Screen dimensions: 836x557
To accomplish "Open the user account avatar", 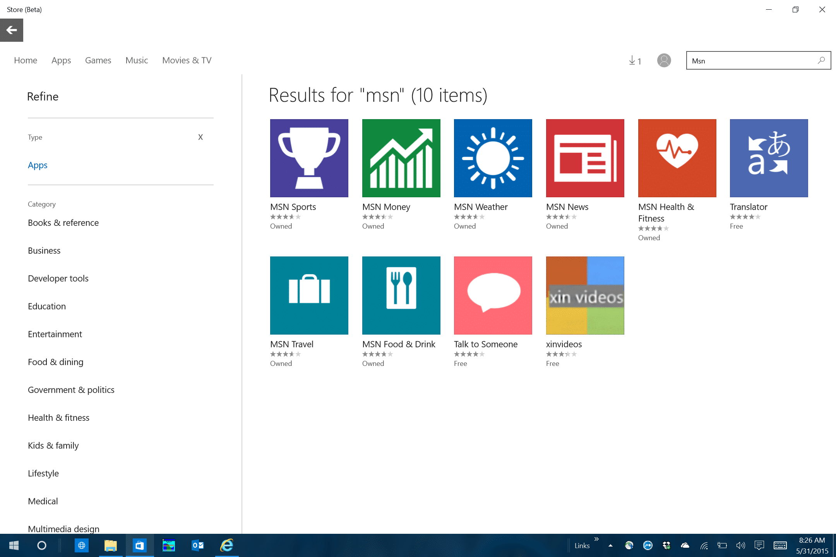I will (664, 60).
